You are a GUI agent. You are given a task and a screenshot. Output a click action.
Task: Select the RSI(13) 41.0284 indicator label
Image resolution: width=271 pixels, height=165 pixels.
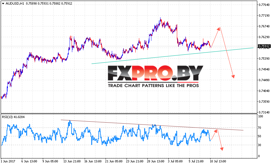click(13, 117)
